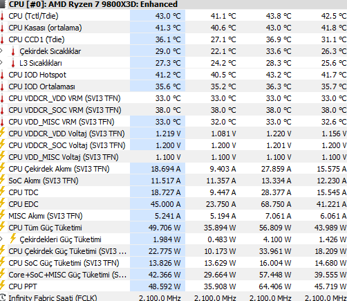Select CPU Tüm Güç Tüketimi label
The height and width of the screenshot is (301, 347).
(x=45, y=228)
